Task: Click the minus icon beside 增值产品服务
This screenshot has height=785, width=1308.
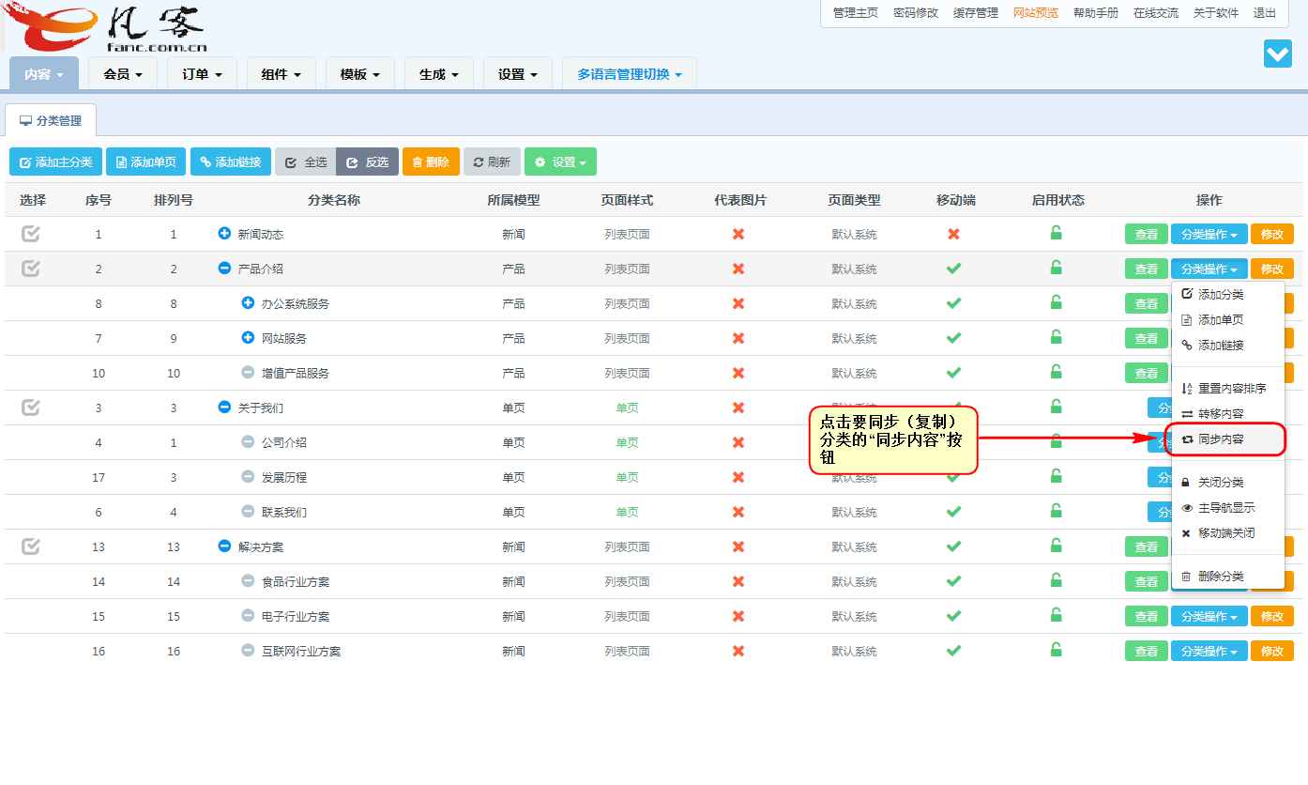Action: [x=248, y=372]
